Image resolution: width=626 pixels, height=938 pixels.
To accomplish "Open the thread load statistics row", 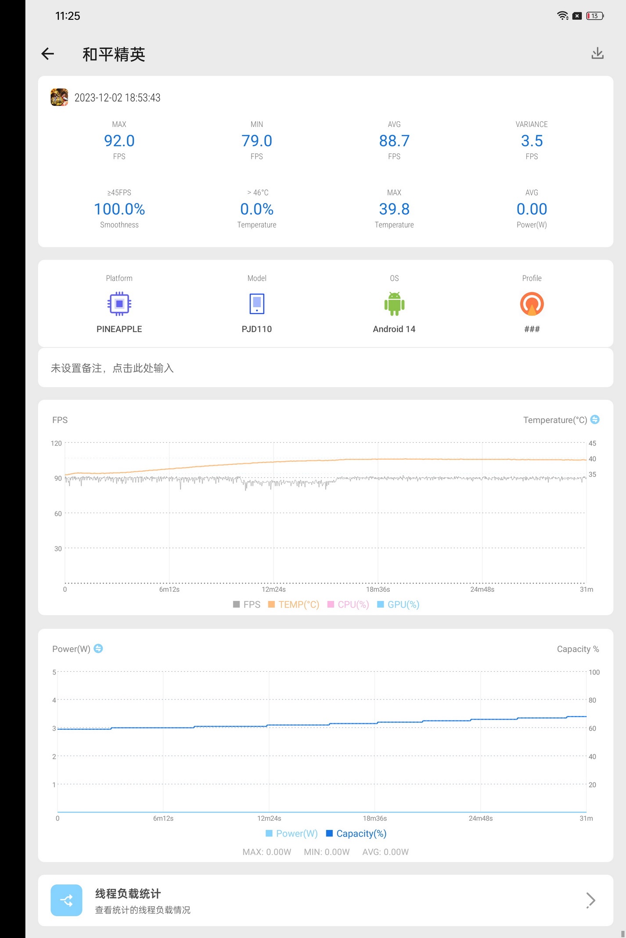I will (325, 900).
